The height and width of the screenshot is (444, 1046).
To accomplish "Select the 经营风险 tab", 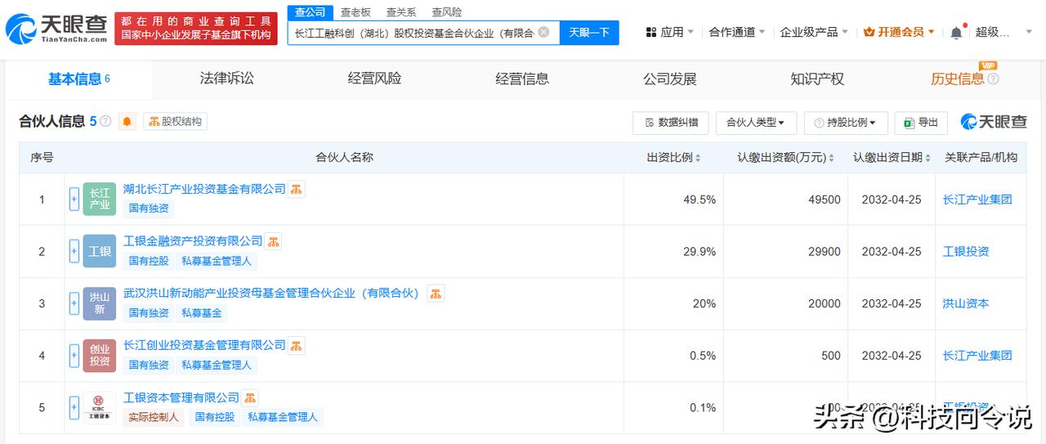I will (x=374, y=78).
